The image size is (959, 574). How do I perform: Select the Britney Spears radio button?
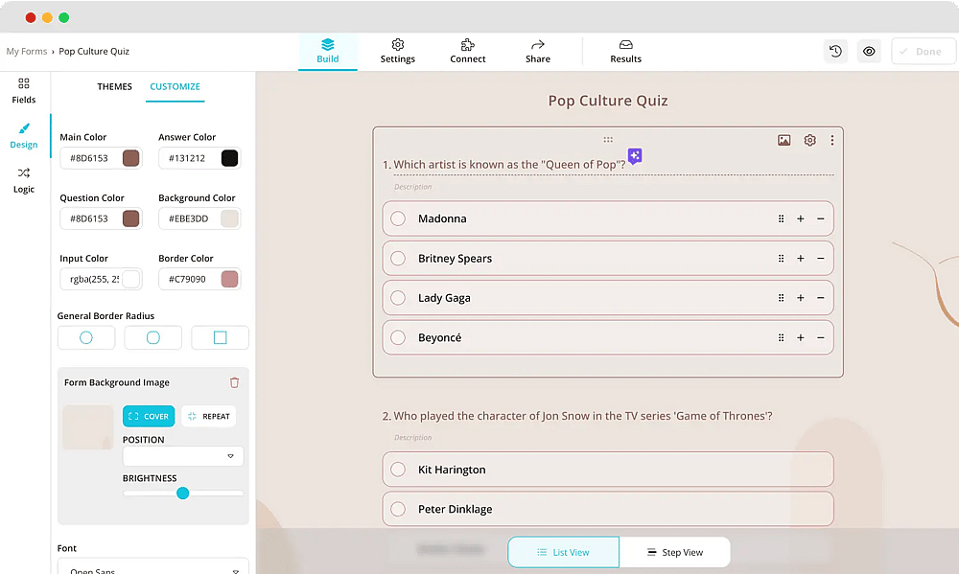pyautogui.click(x=398, y=259)
